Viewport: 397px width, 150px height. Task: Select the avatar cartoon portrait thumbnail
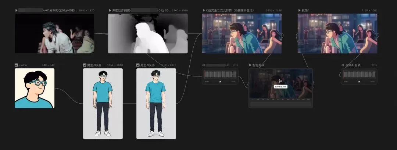[35, 88]
